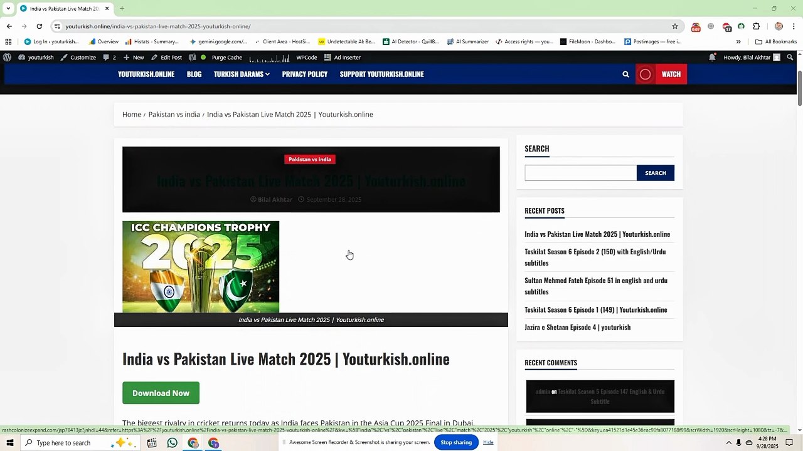Click Purge Cache in the admin bar
803x451 pixels.
pyautogui.click(x=226, y=57)
